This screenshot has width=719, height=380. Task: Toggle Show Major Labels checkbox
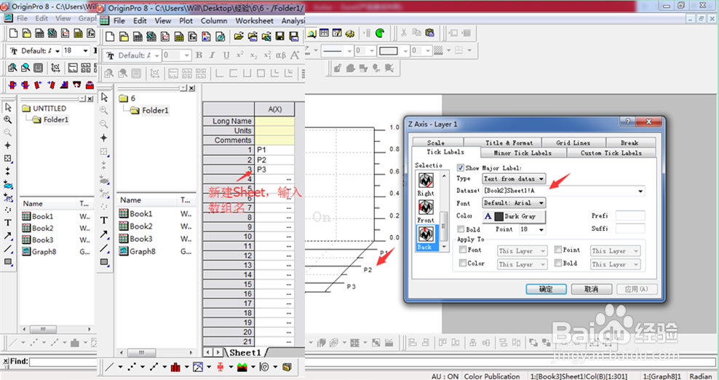[461, 167]
